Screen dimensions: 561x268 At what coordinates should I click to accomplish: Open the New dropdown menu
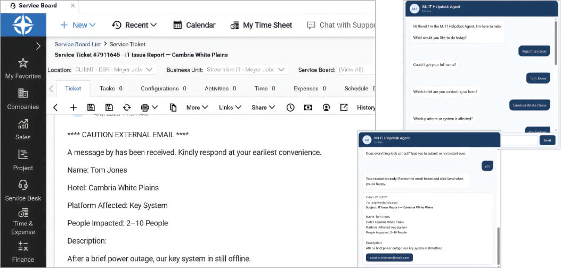pyautogui.click(x=78, y=25)
